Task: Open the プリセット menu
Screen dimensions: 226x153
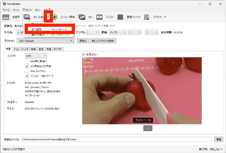Action: pos(27,10)
